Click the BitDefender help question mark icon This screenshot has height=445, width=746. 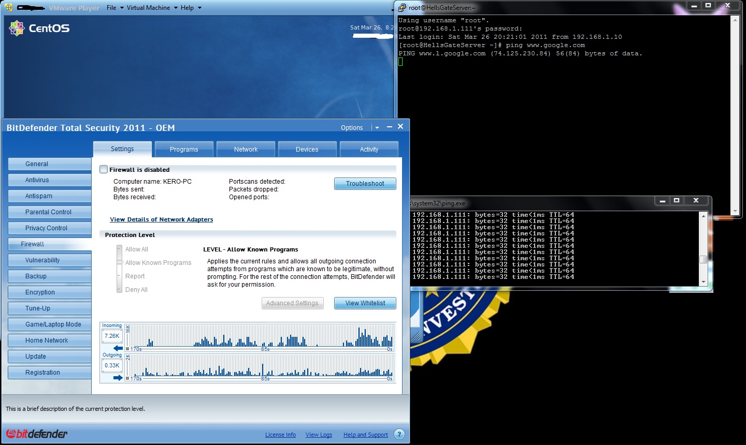click(x=399, y=434)
